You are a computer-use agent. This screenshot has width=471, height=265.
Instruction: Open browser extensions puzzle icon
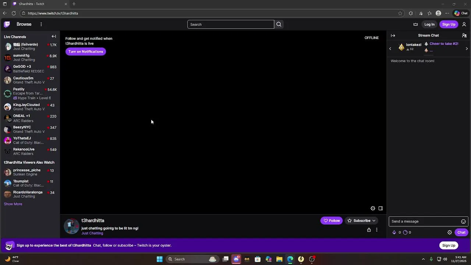(411, 13)
